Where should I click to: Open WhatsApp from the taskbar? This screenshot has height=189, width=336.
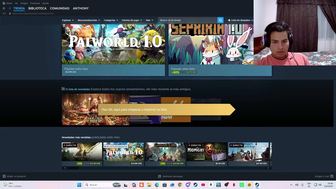coord(241,185)
